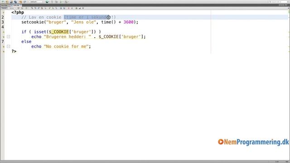The height and width of the screenshot is (163, 290).
Task: Click Stop Macro Recording icon
Action: (x=72, y=8)
